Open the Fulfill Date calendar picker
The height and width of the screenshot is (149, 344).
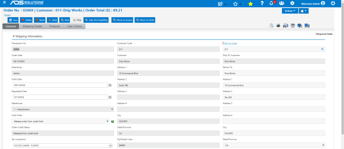pos(110,85)
